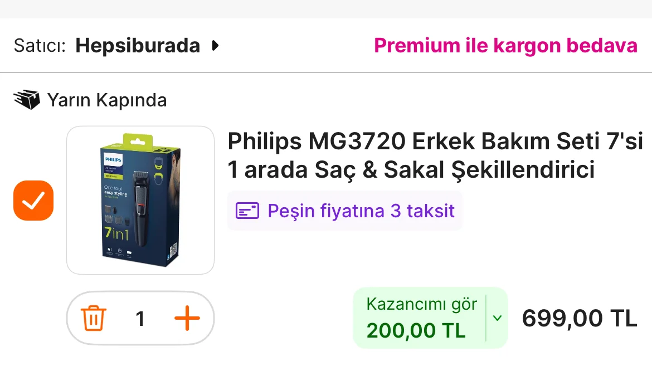Click the Yarın Kapında delivery box icon
Screen dimensions: 652x371
(27, 100)
